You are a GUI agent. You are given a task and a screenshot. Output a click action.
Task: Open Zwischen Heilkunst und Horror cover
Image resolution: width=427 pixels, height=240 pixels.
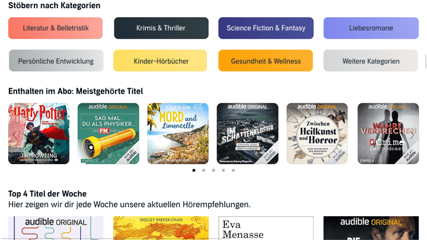pos(317,133)
